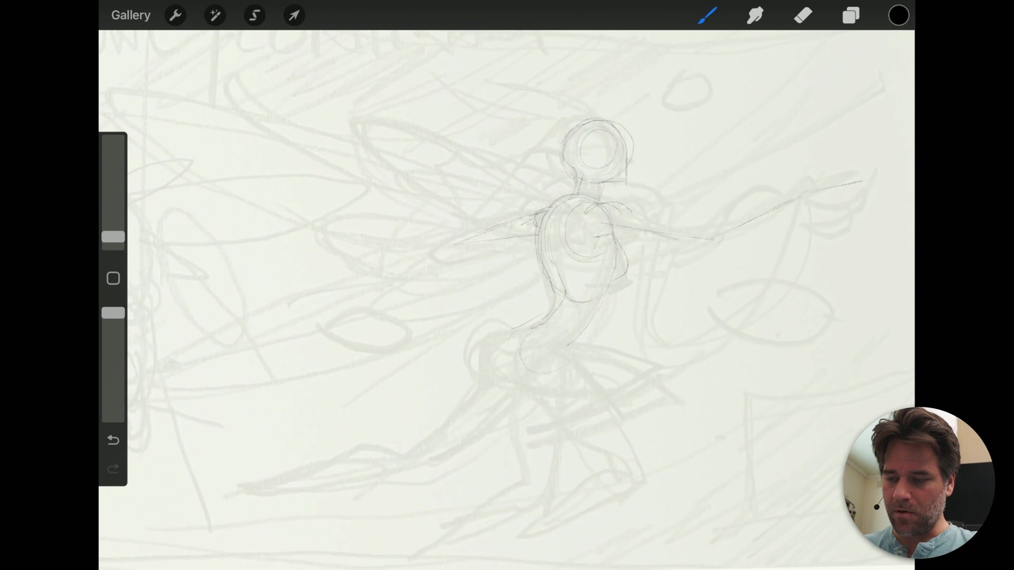Adjust the brush opacity slider
This screenshot has height=570, width=1014.
[113, 312]
